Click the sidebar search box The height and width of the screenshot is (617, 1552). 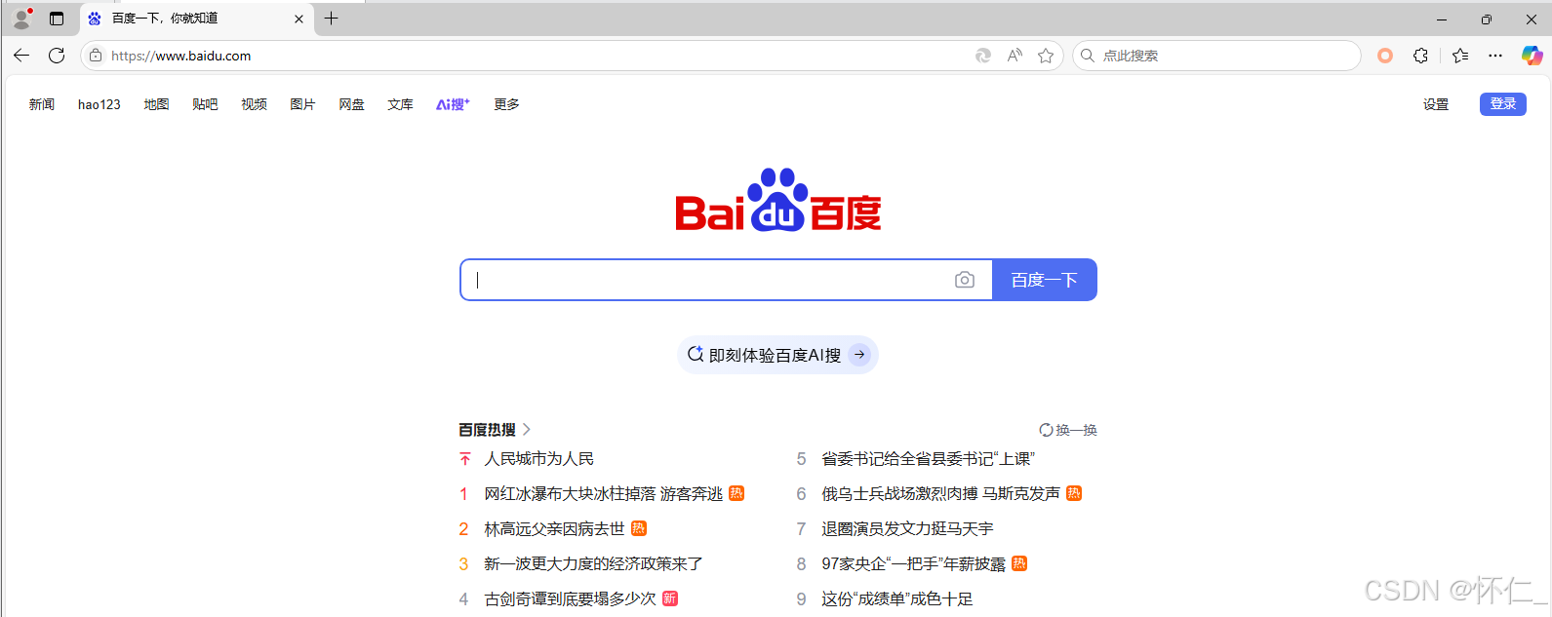click(x=1216, y=56)
